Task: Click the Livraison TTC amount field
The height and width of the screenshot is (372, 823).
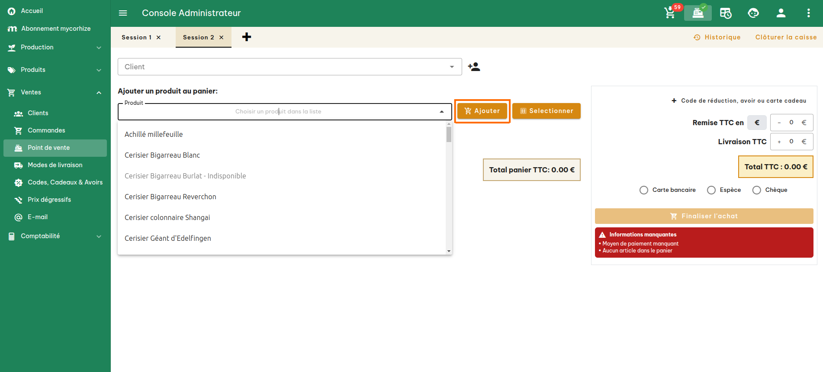Action: pos(791,142)
